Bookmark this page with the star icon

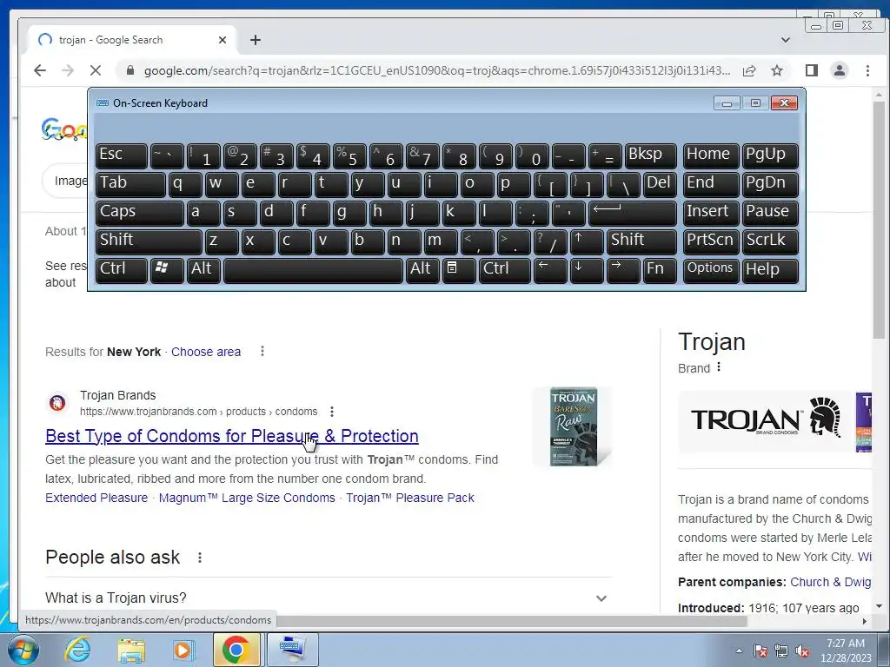point(777,70)
